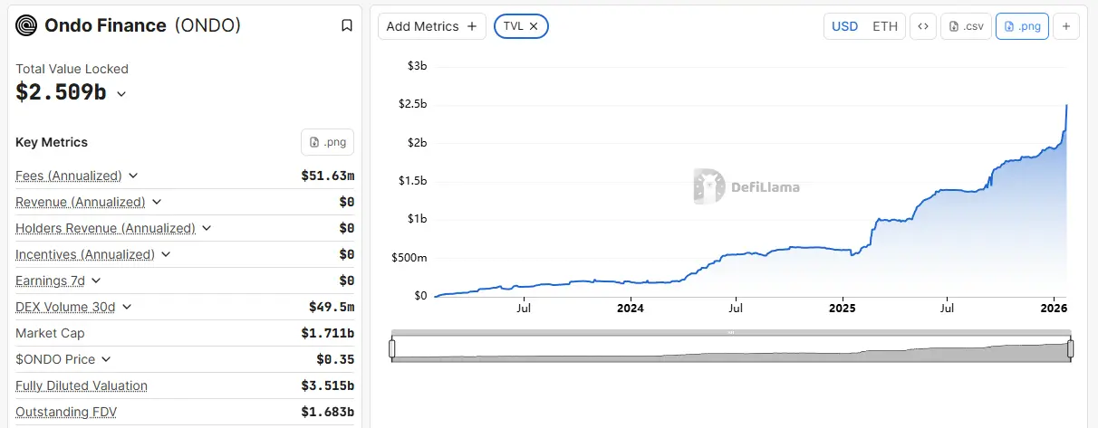Click the Ondo Finance logo icon
Screen dimensions: 1098x428
point(26,25)
